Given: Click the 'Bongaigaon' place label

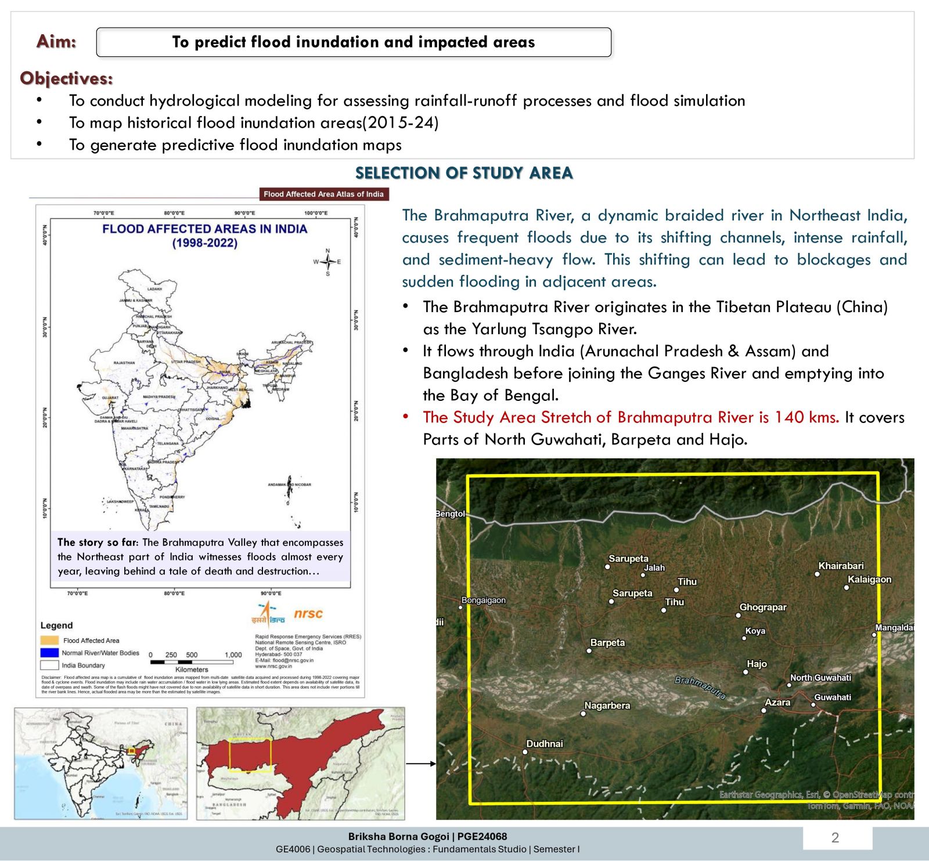Looking at the screenshot, I should [483, 600].
